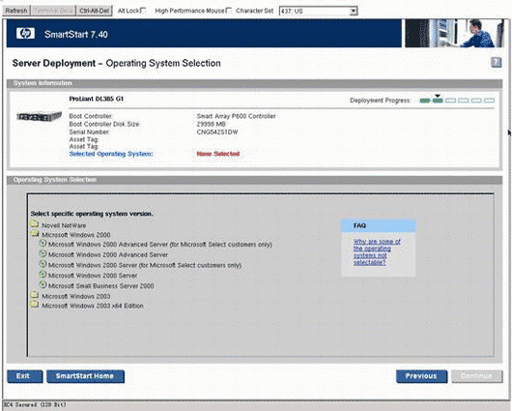Click the 'Smart Array P600 Controller' value
The image size is (512, 411).
236,116
